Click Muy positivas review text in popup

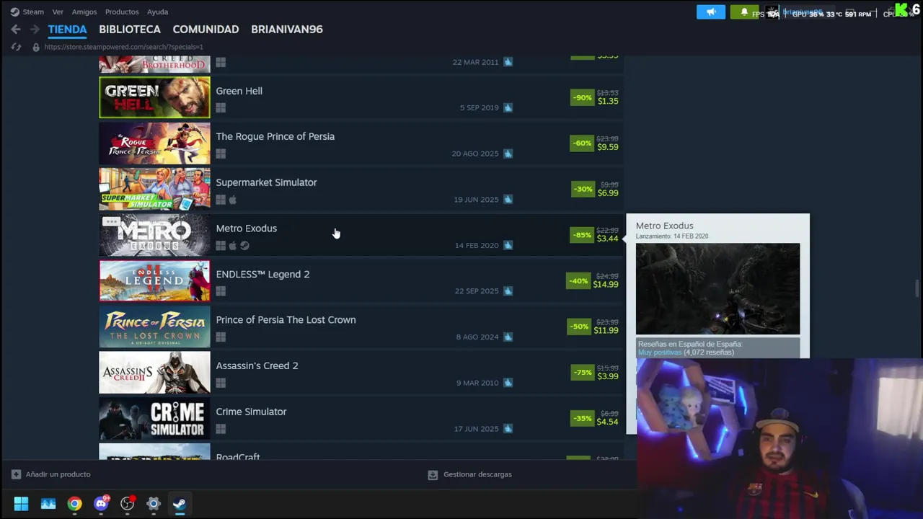[660, 352]
